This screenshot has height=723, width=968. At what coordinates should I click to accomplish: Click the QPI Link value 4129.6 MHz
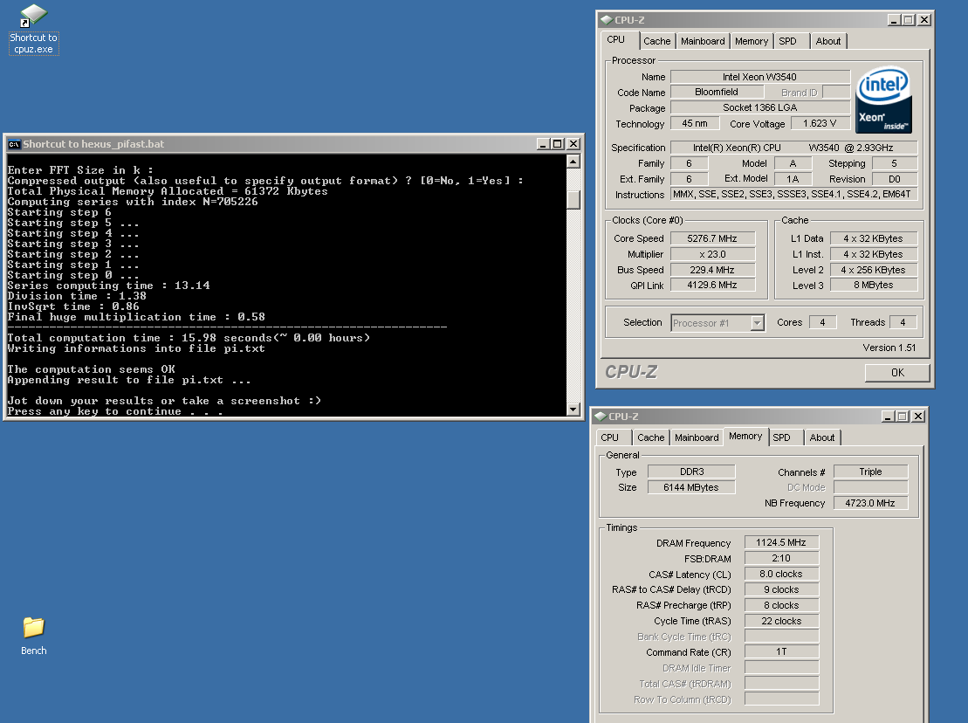[712, 286]
